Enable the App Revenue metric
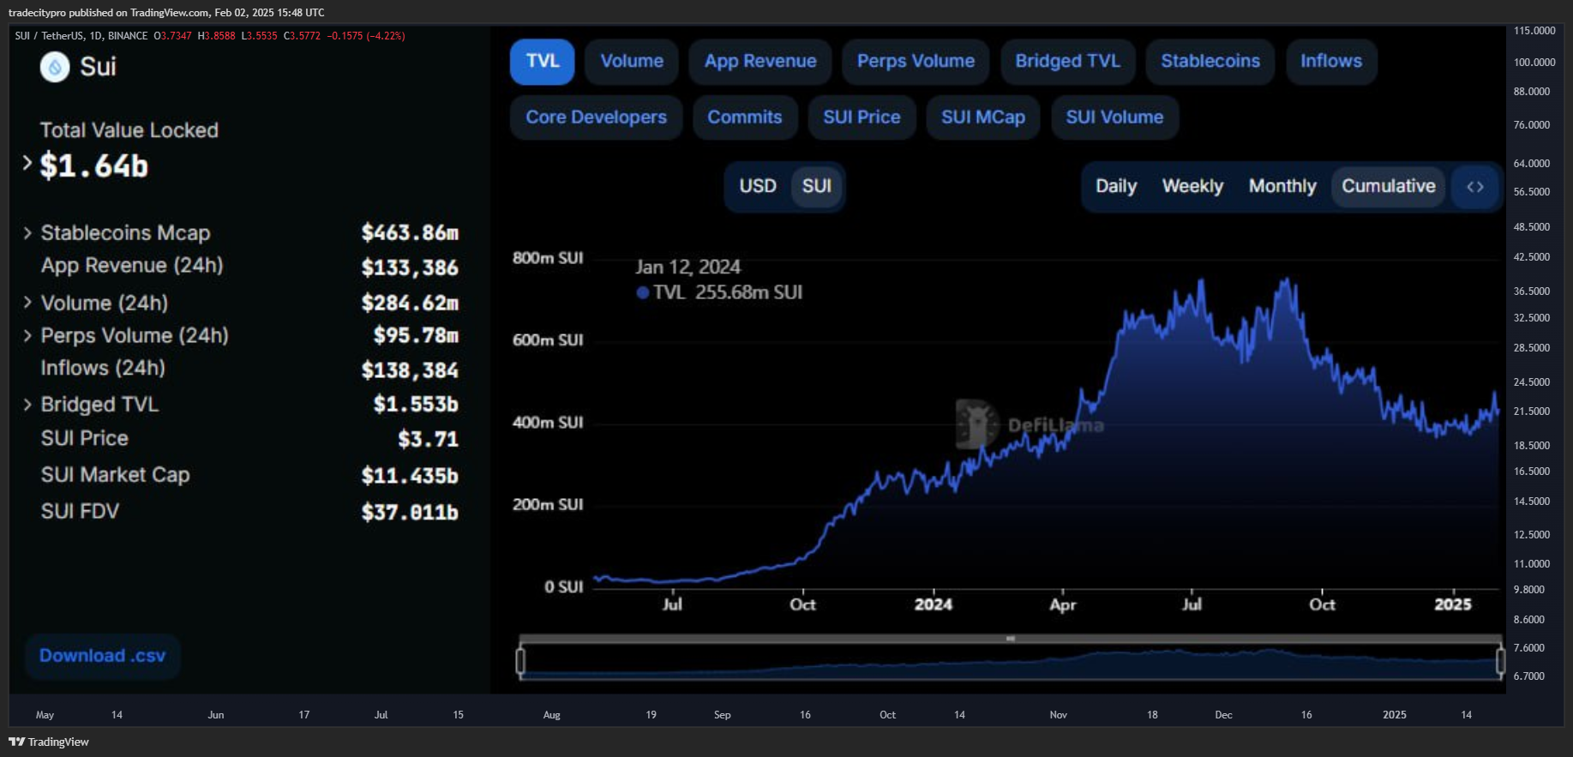Viewport: 1573px width, 757px height. (x=760, y=61)
